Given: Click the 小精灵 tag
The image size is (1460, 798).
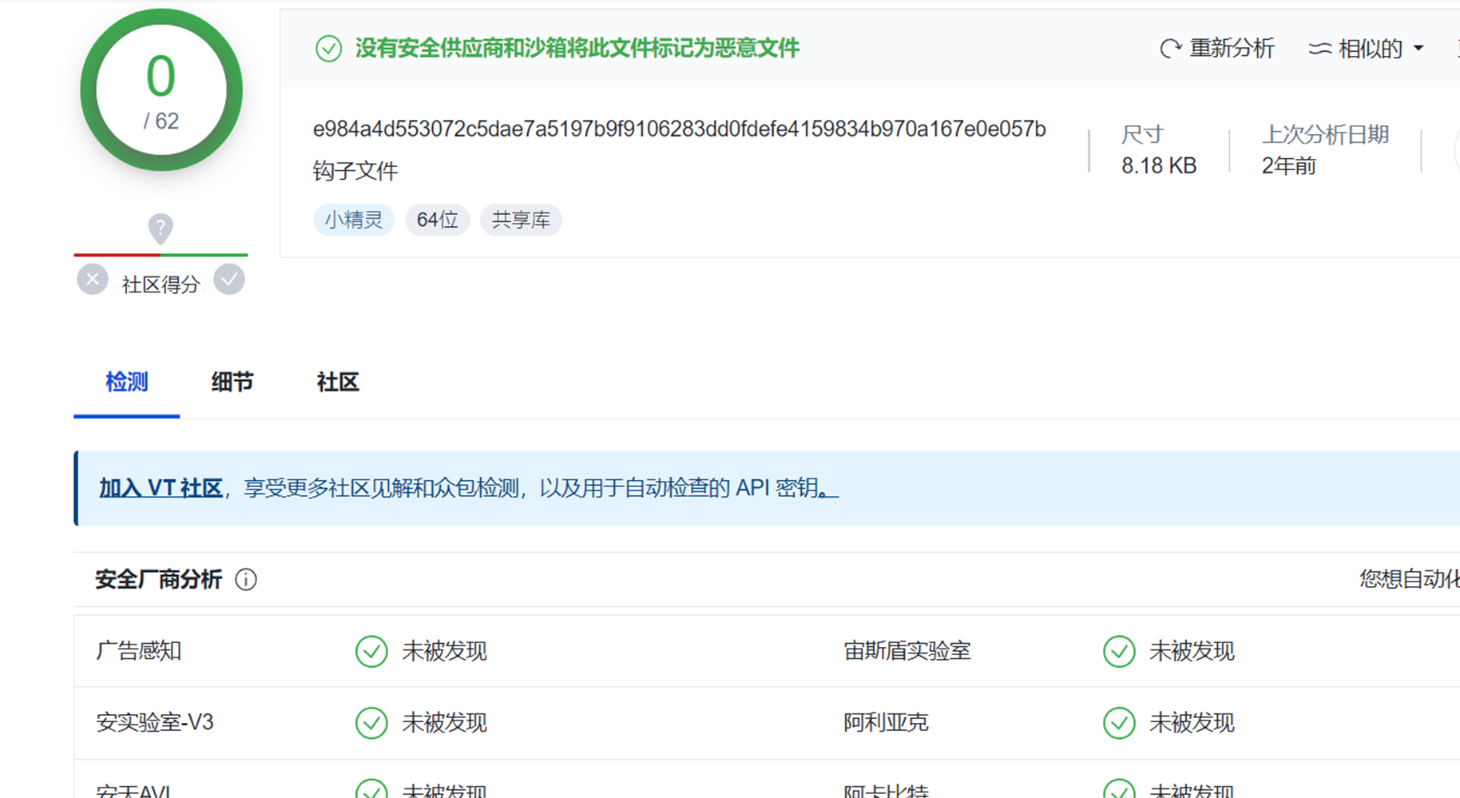Looking at the screenshot, I should point(353,220).
